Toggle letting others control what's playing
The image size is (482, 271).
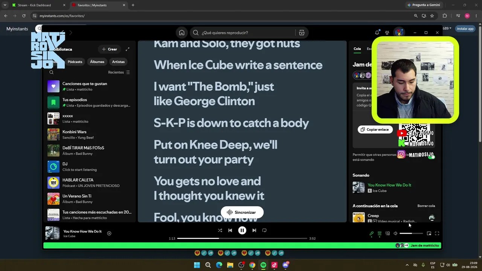(431, 157)
